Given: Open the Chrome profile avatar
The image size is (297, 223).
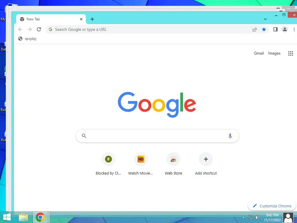Looking at the screenshot, I should pos(285,29).
